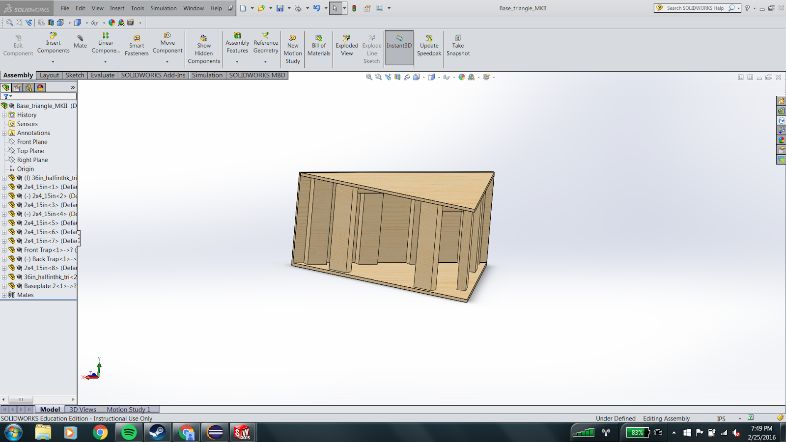
Task: Click the SolidWorks Resources task pane icon
Action: 781,101
